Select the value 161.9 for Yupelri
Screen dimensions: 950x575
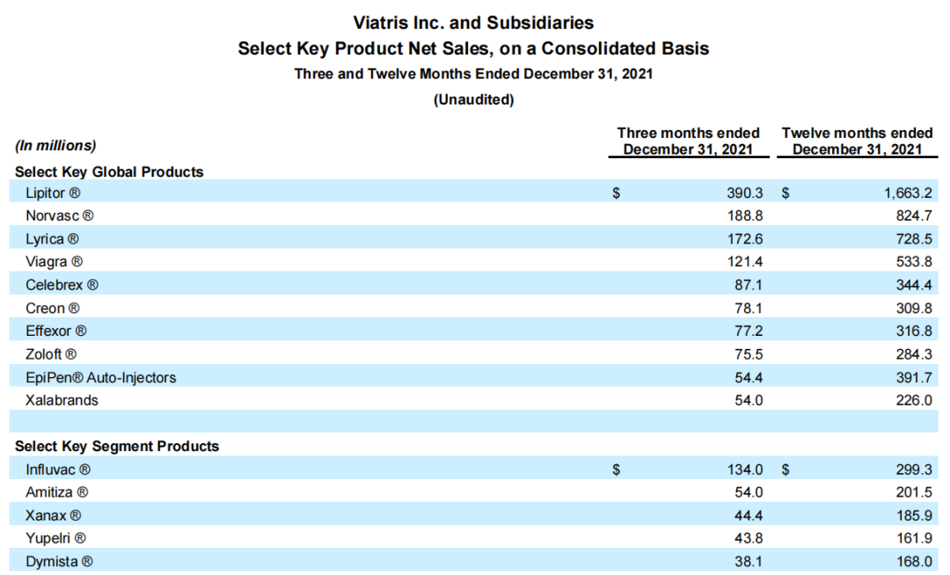(914, 538)
